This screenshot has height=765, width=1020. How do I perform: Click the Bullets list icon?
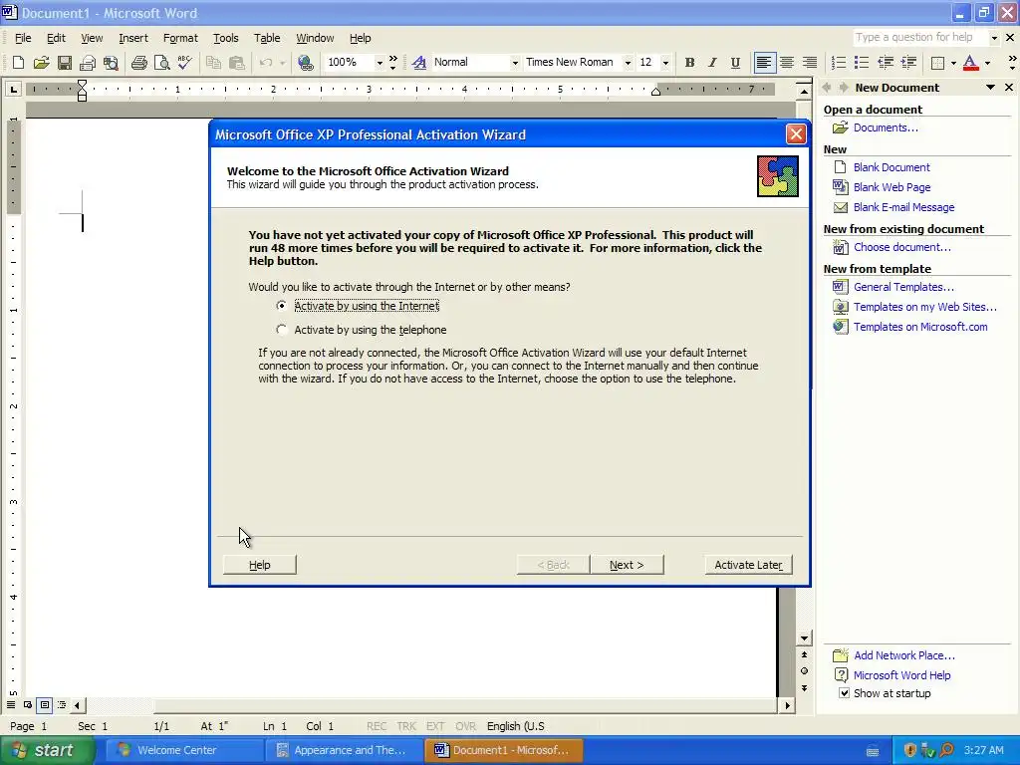(x=862, y=63)
